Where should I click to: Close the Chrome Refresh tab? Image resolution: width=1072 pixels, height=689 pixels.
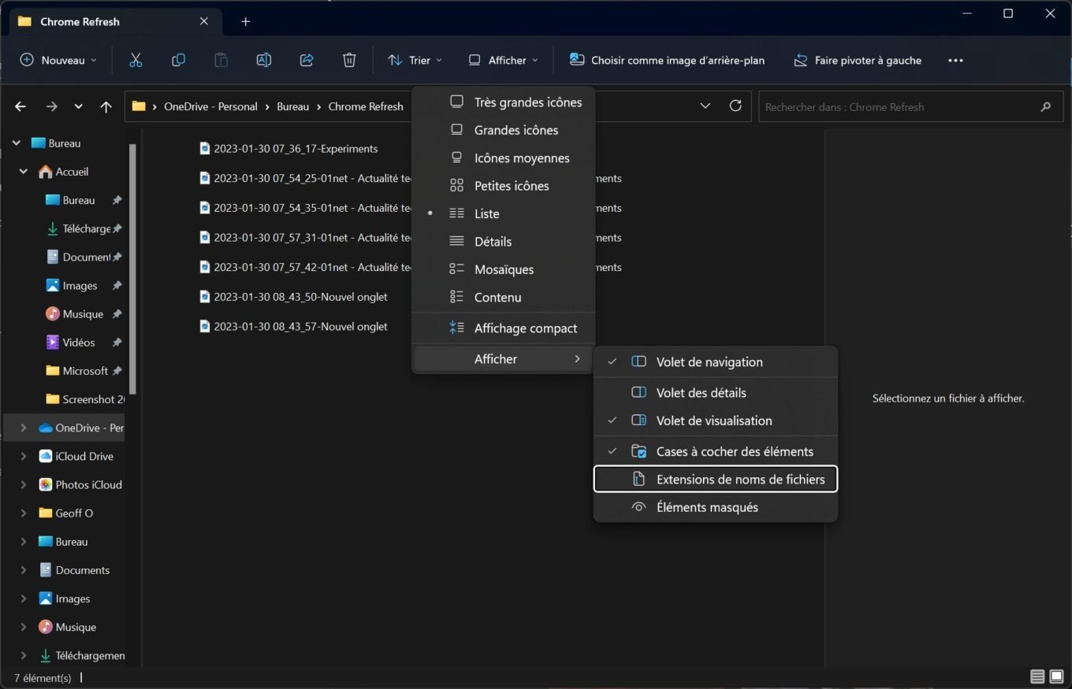(204, 21)
